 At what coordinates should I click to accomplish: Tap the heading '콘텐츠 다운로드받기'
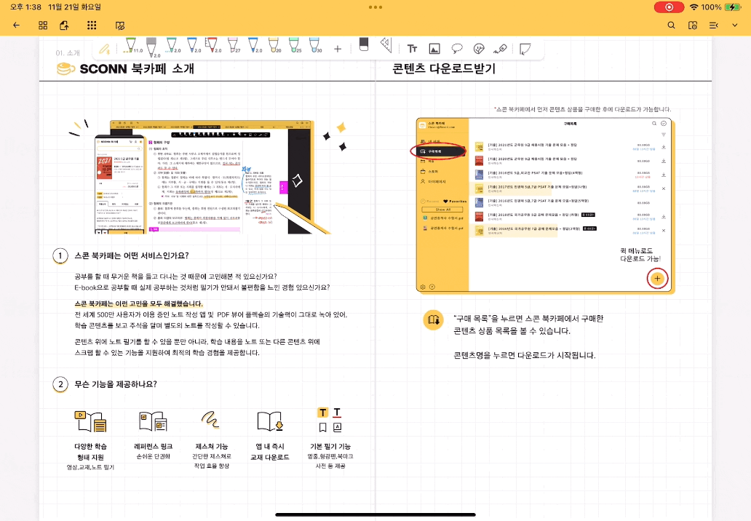(x=444, y=68)
